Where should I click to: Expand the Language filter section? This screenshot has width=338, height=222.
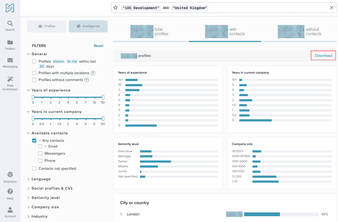coord(41,179)
